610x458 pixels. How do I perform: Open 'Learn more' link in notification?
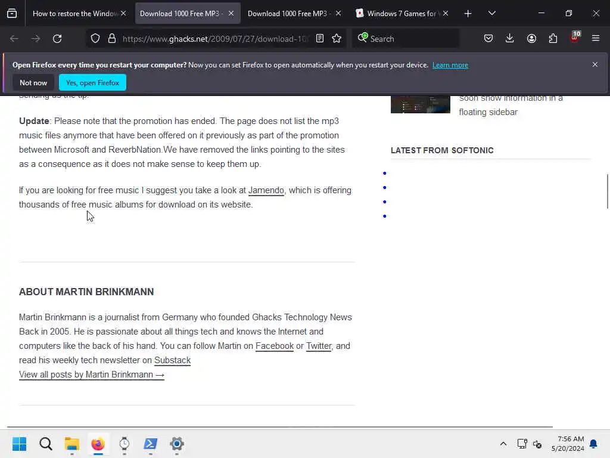tap(450, 65)
